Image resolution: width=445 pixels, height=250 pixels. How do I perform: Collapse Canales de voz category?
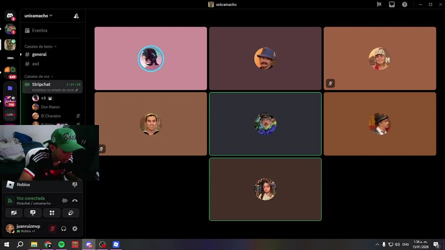click(x=39, y=76)
